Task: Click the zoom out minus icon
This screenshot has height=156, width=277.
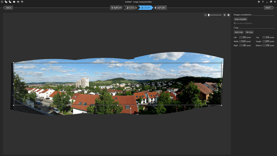Action: click(205, 15)
